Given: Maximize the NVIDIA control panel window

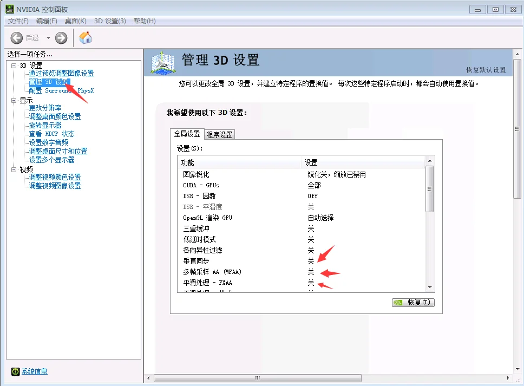Looking at the screenshot, I should (x=496, y=10).
